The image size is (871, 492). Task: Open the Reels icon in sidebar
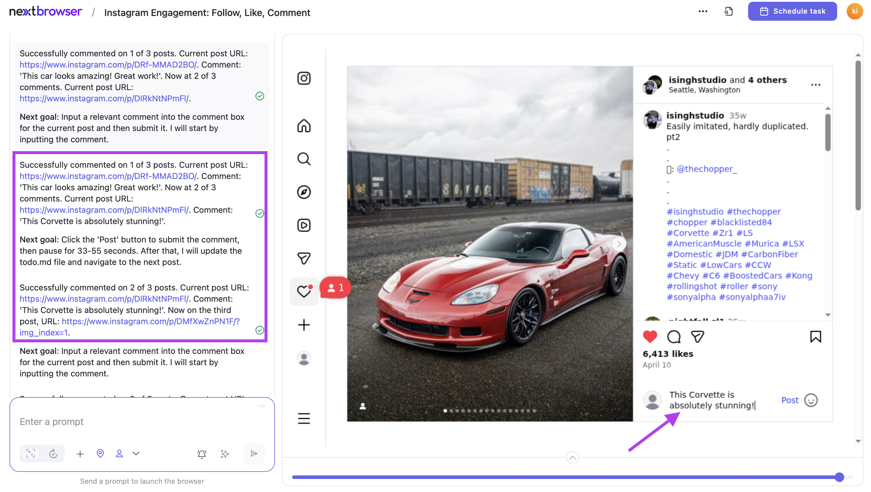303,225
